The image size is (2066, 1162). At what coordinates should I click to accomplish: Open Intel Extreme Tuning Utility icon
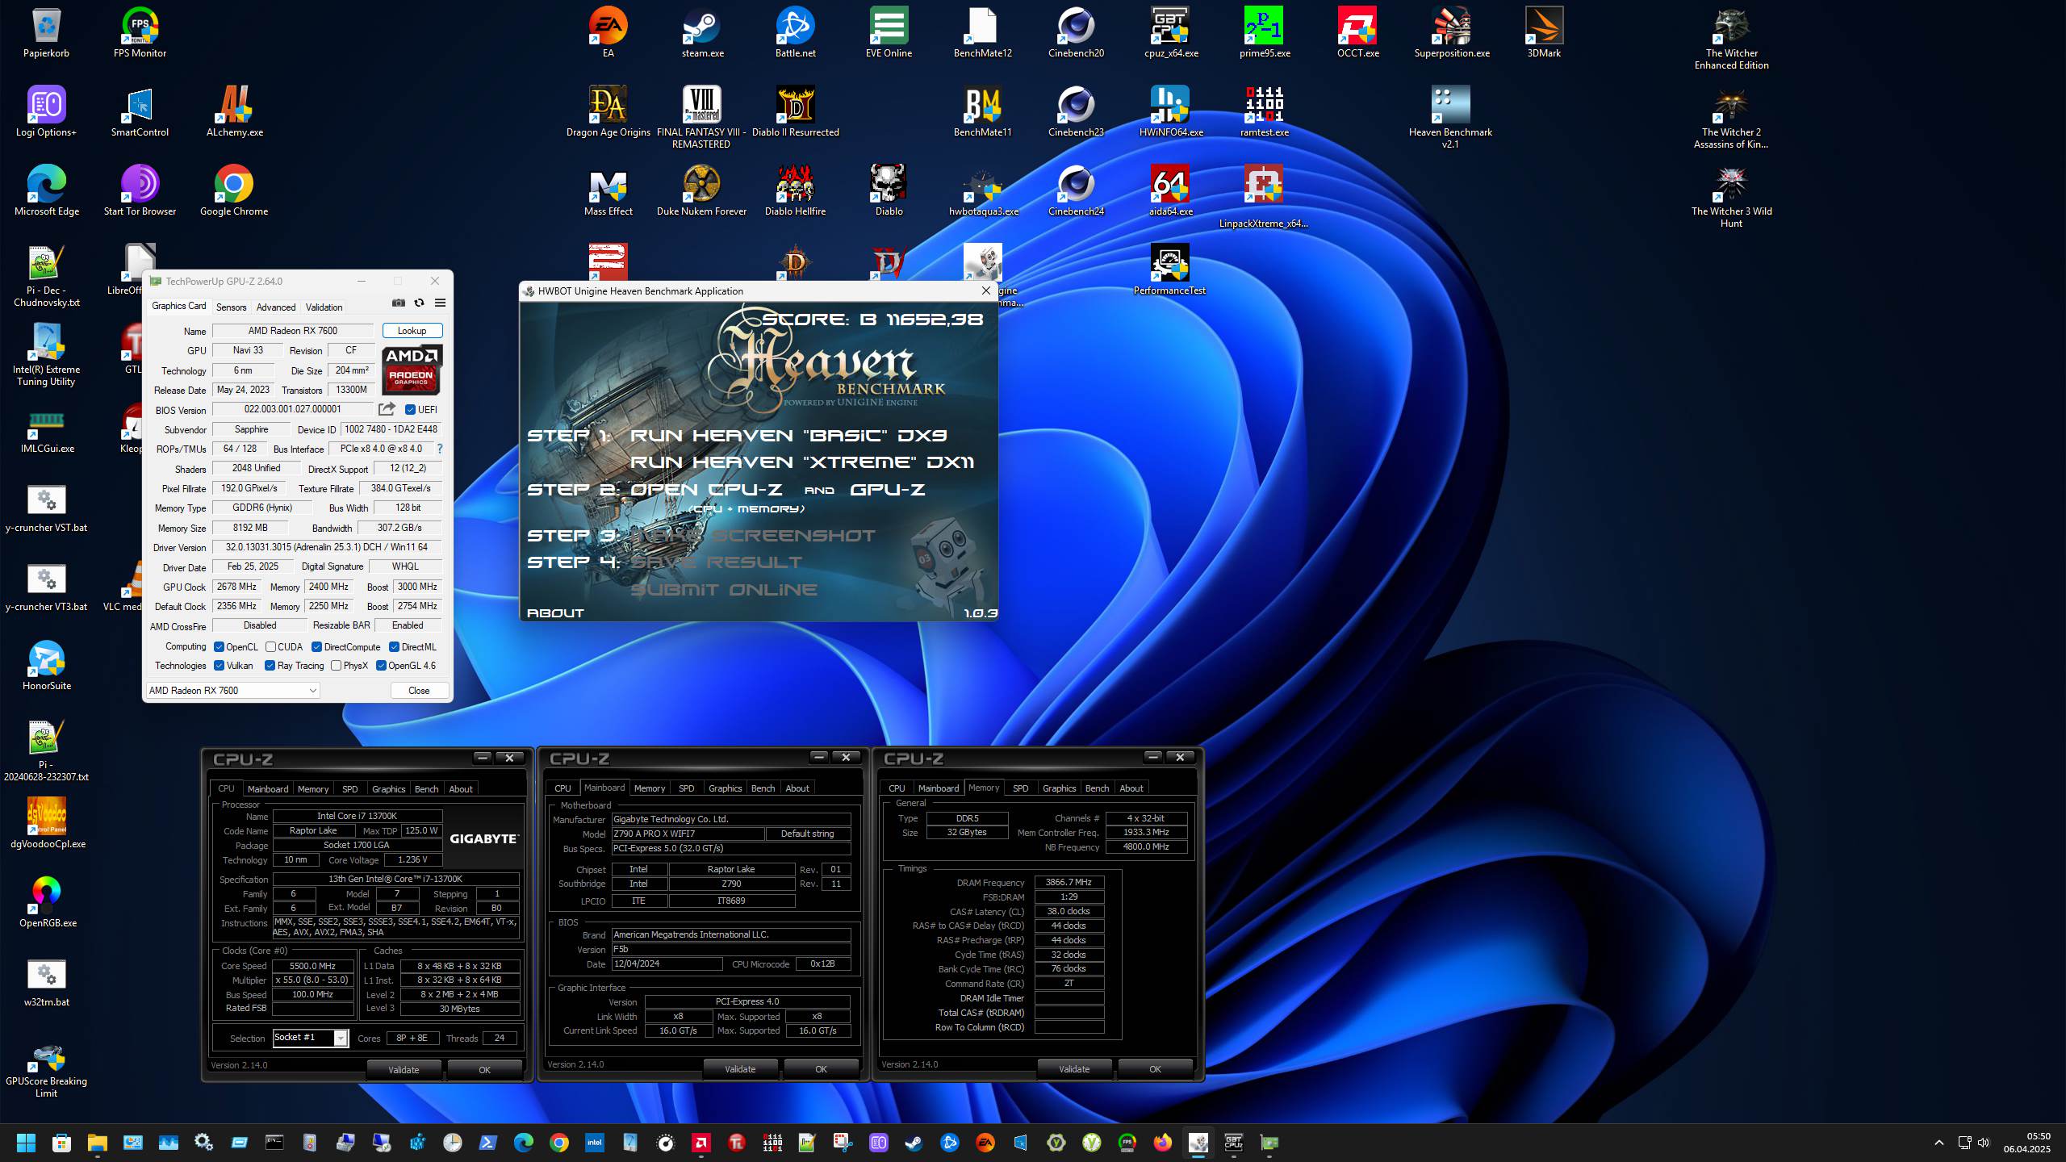(x=46, y=354)
